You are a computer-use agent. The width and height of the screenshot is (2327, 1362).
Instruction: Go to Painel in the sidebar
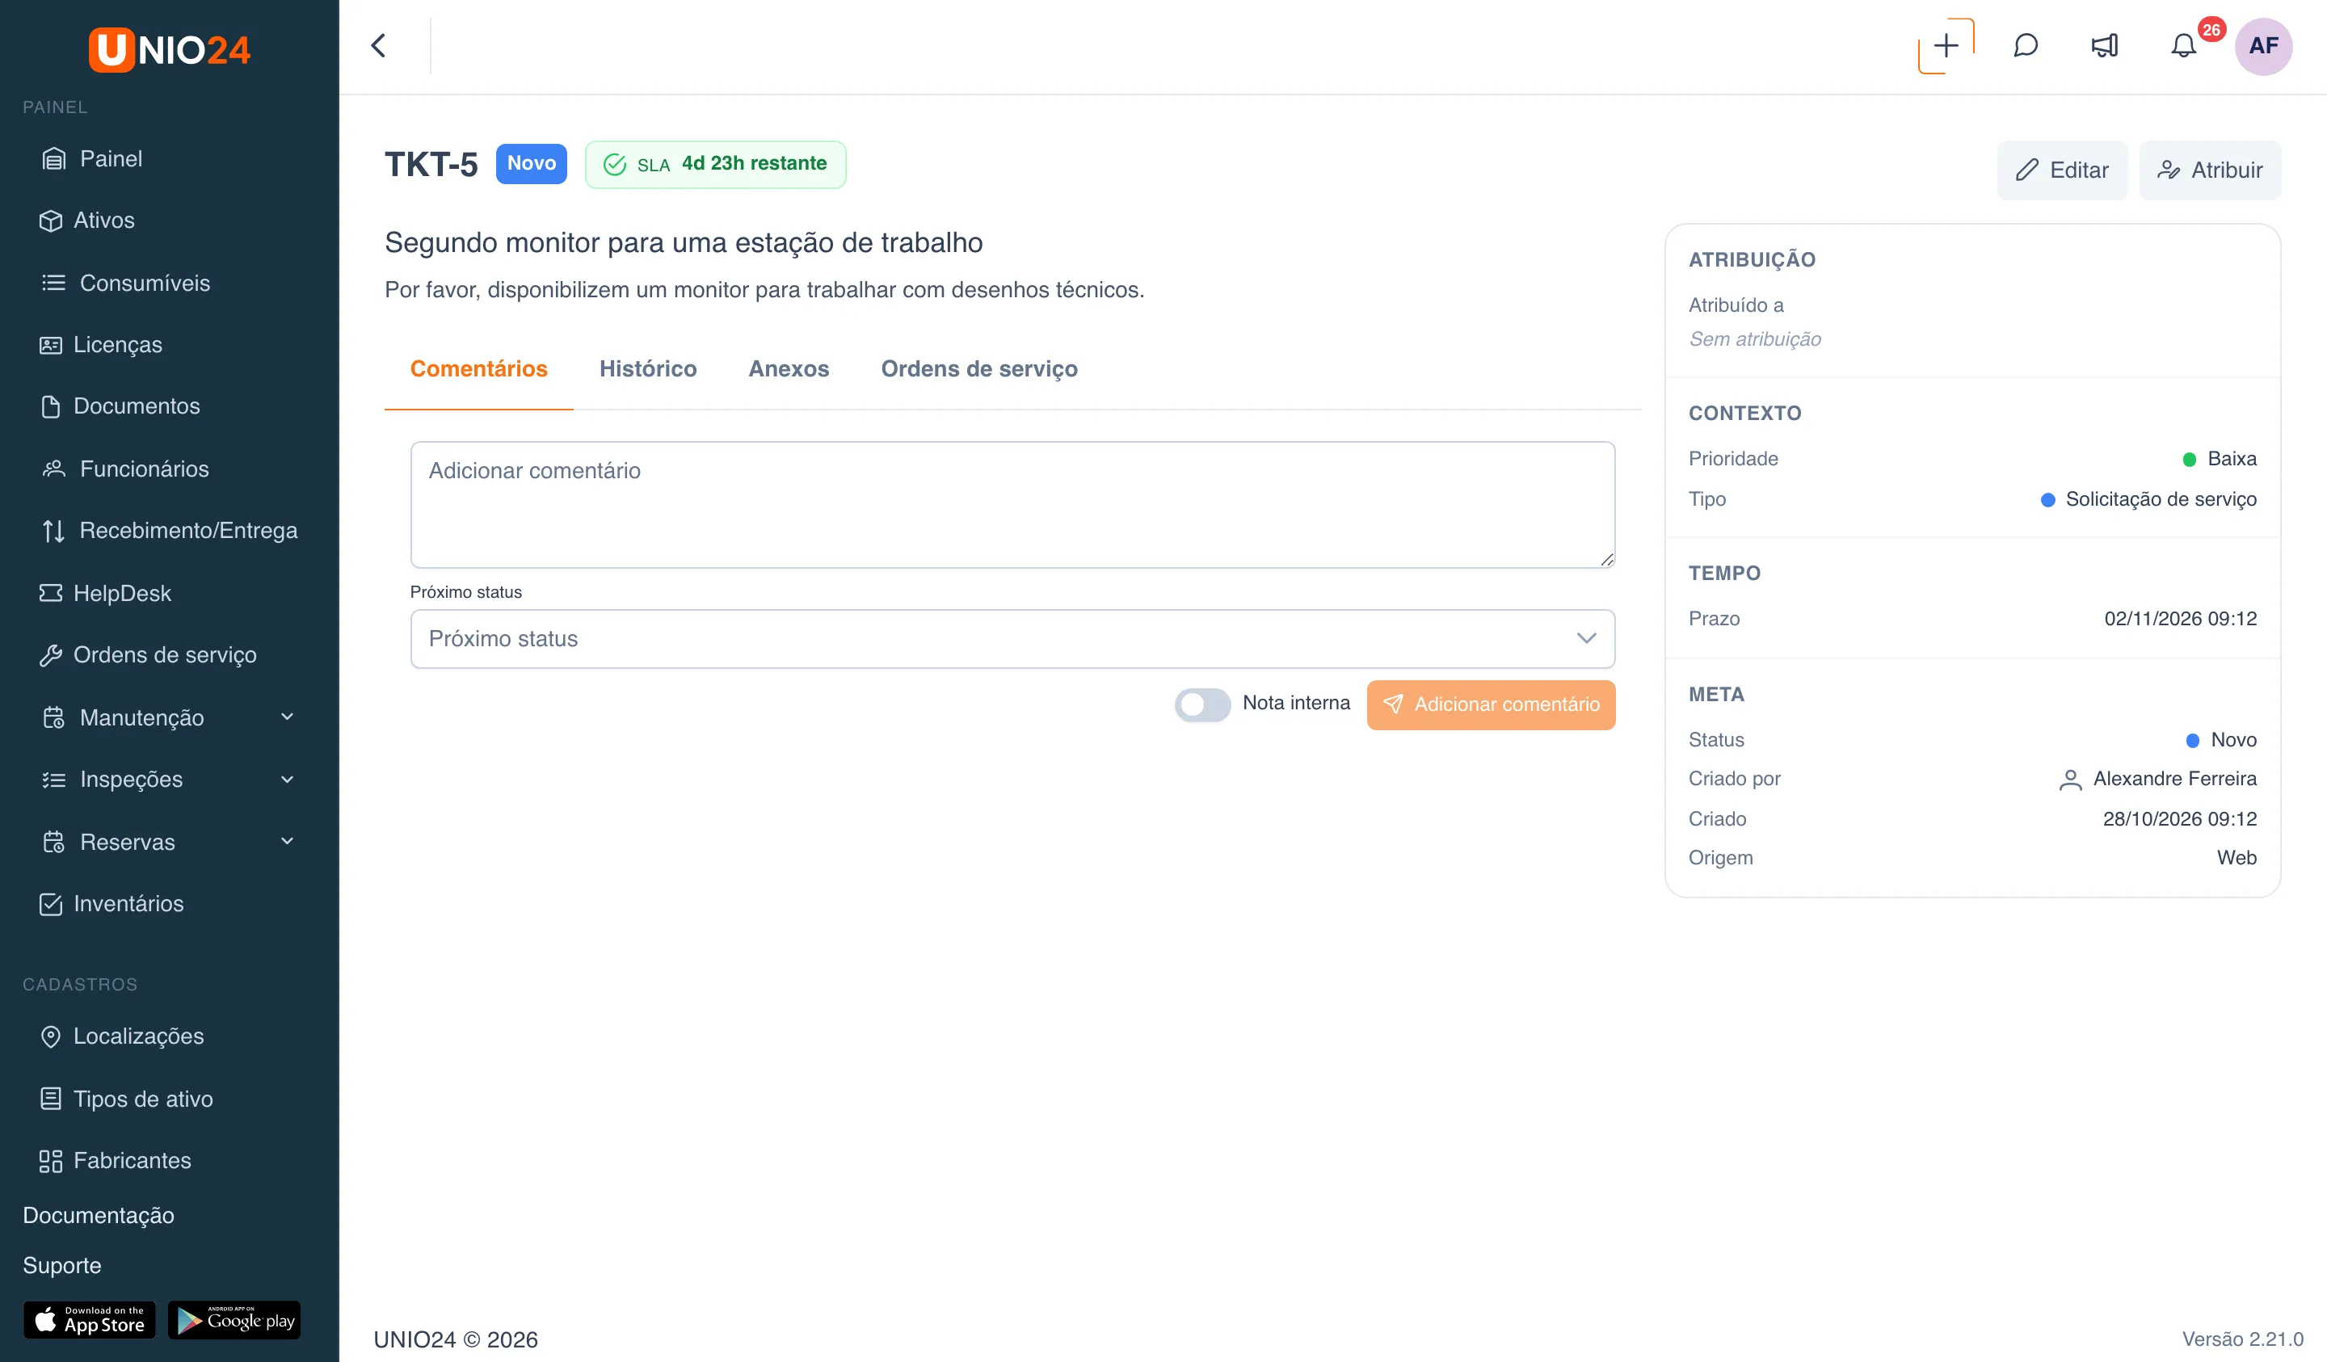91,159
